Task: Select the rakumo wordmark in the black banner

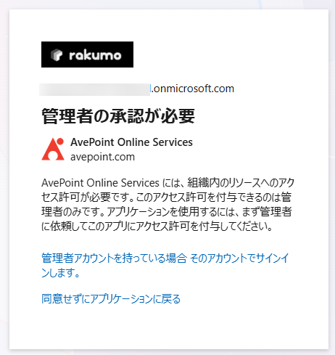Action: tap(95, 55)
